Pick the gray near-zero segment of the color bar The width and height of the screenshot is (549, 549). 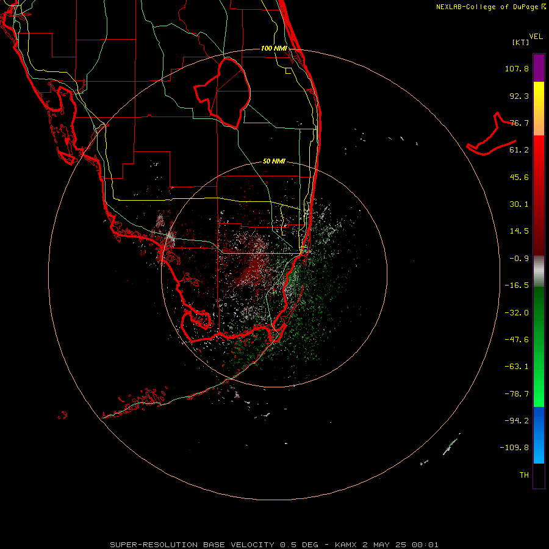[539, 271]
